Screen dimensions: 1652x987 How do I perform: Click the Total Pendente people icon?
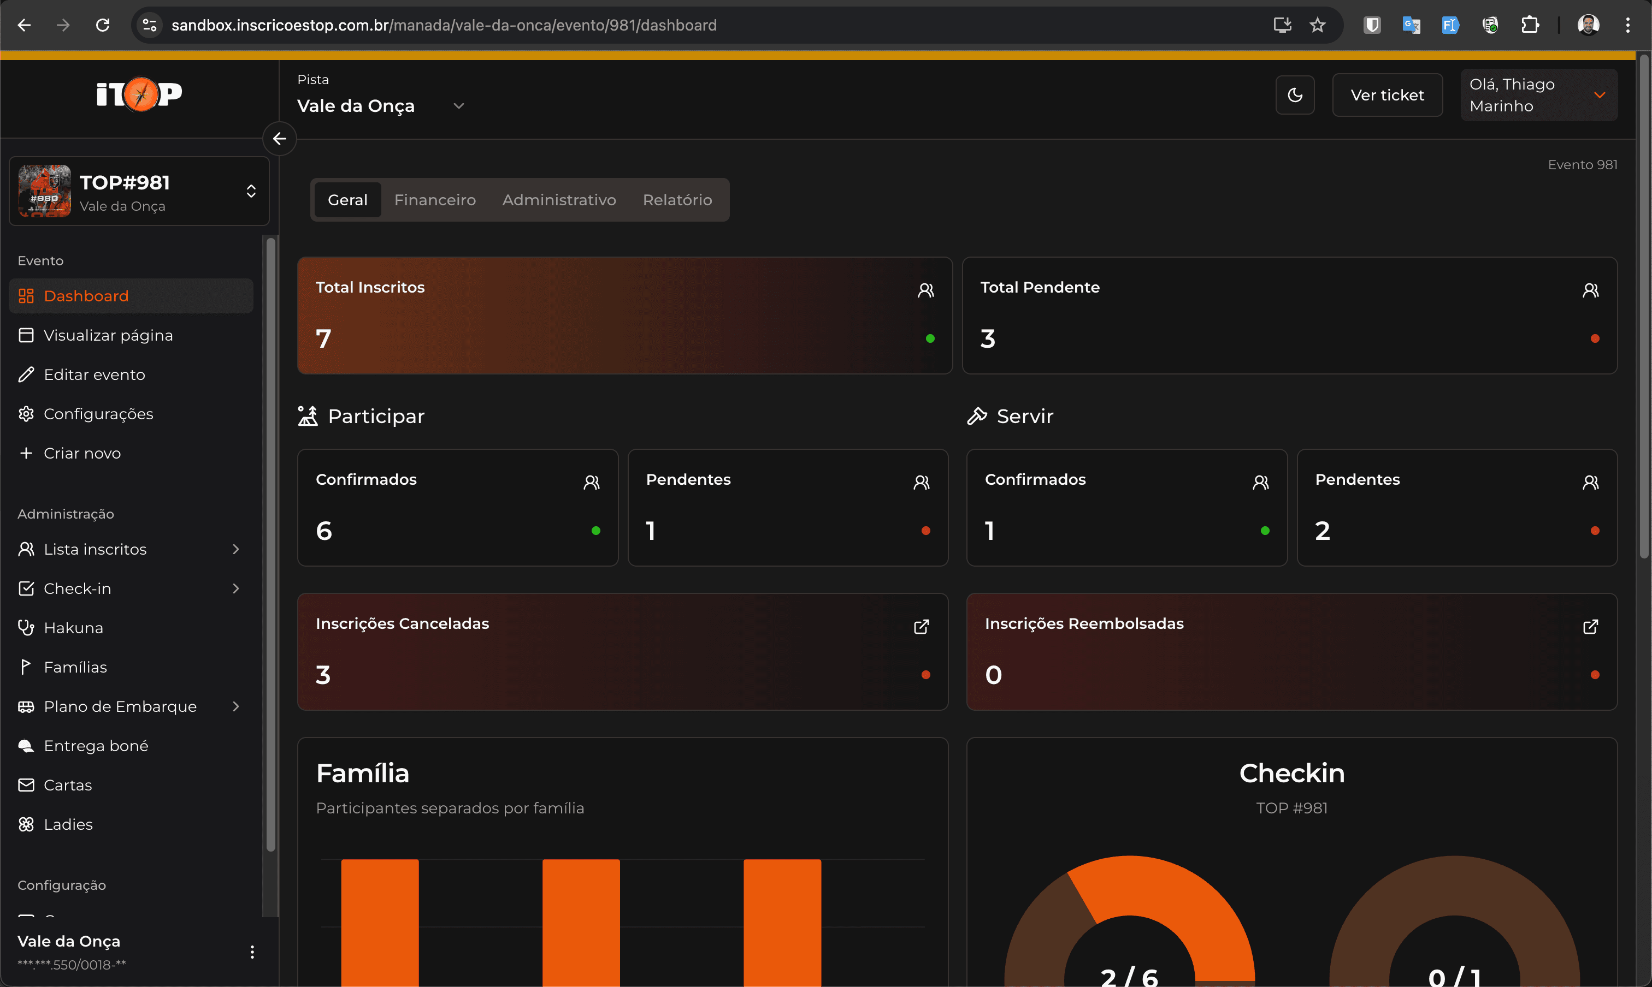coord(1590,290)
